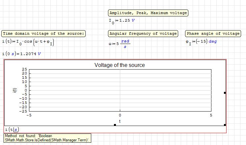Viewport: 246px width, 145px height.
Task: Click the center of the empty plot area
Action: click(x=120, y=90)
